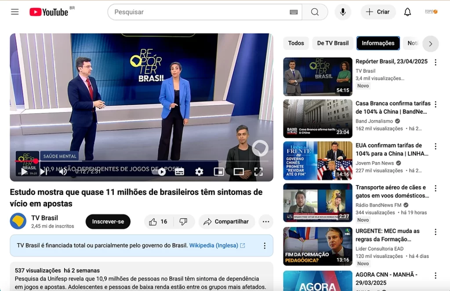
Task: Open the account avatar menu
Action: [x=431, y=12]
